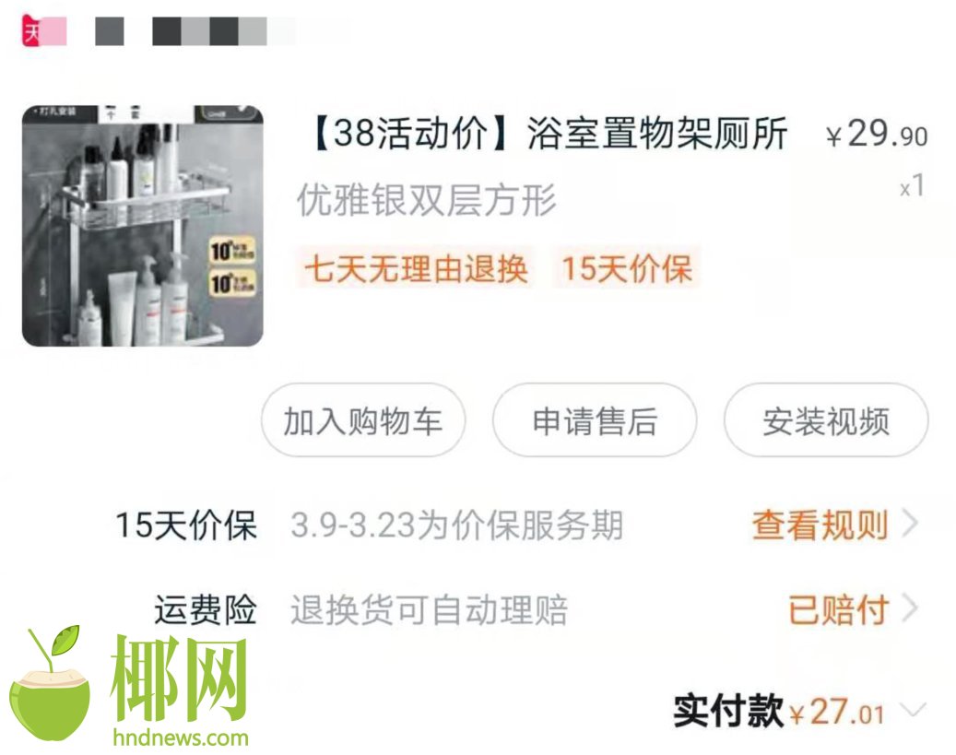Viewport: 956px width, 755px height.
Task: Click the 申请售后 button
Action: [595, 420]
